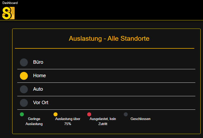Click the Ausgelastet, kein Zutritt legend text
Screen dimensions: 203x138
(103, 121)
